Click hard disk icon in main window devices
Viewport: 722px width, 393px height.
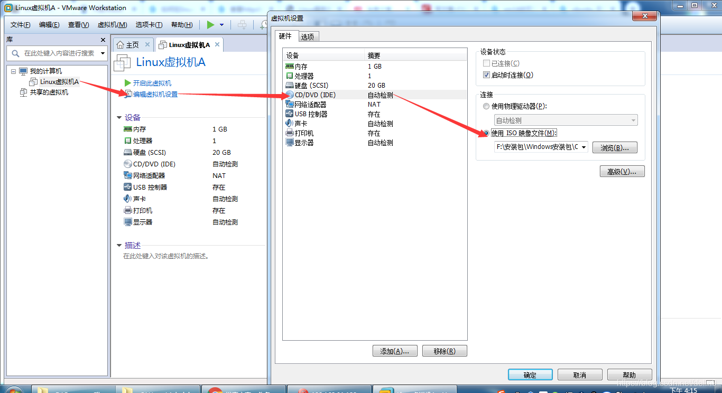(127, 152)
